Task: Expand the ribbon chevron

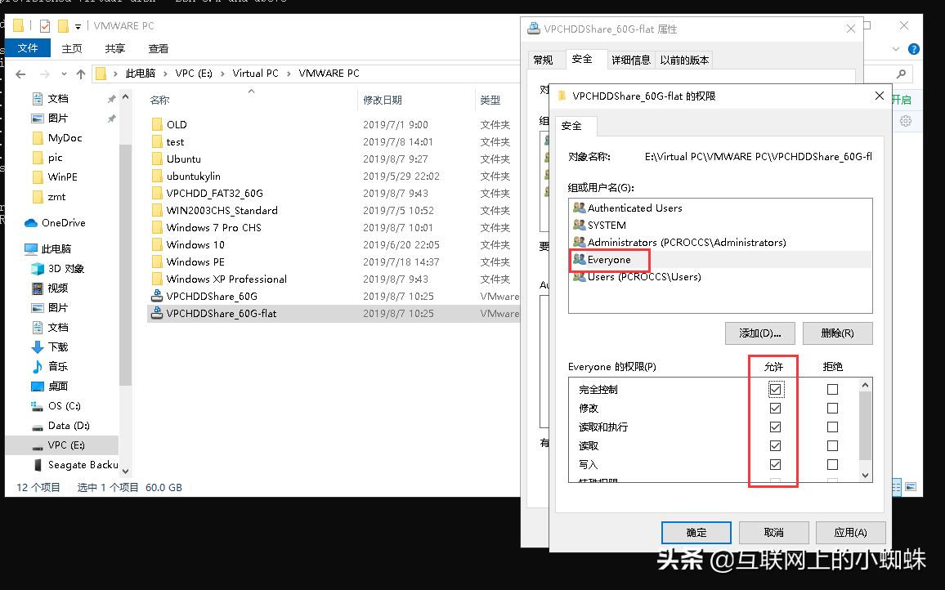Action: [x=896, y=49]
